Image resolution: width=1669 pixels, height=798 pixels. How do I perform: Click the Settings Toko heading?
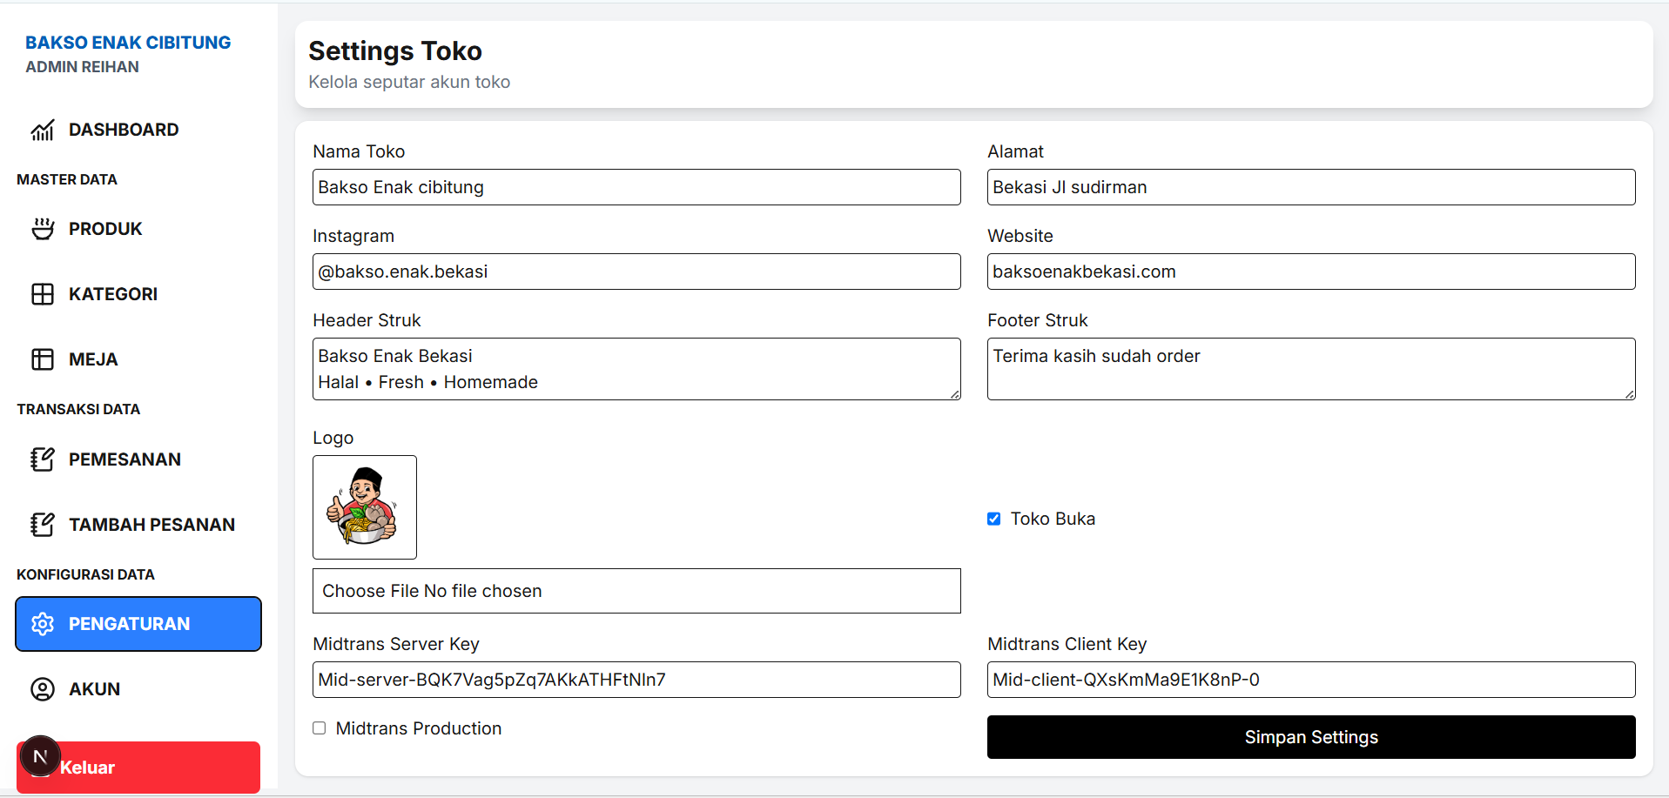395,51
